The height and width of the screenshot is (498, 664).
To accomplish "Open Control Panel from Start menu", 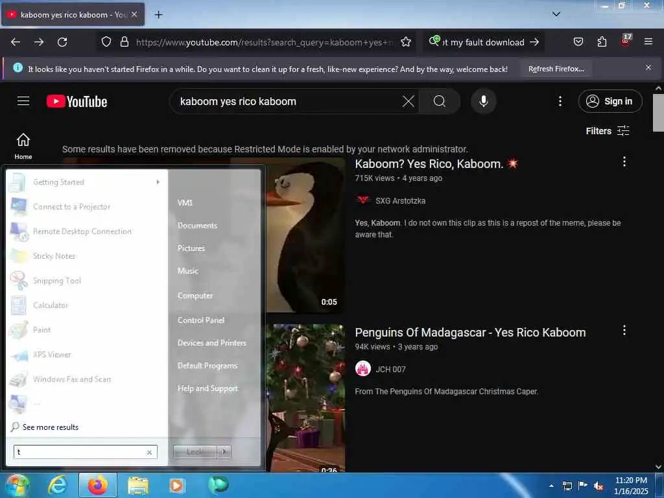I will tap(201, 320).
